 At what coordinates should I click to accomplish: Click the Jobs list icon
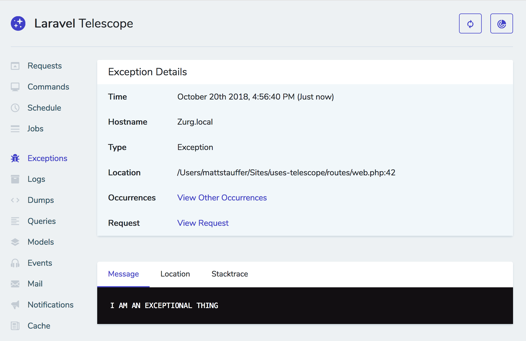pyautogui.click(x=15, y=129)
